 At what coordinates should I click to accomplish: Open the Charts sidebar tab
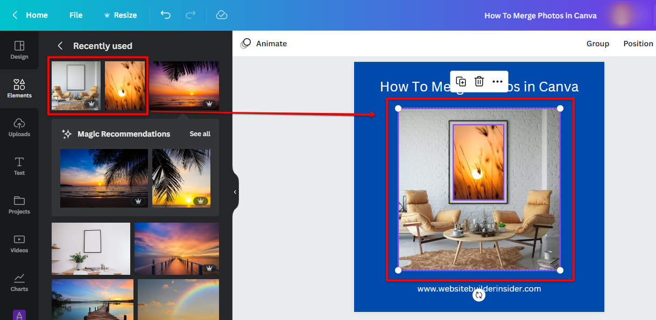pyautogui.click(x=19, y=282)
